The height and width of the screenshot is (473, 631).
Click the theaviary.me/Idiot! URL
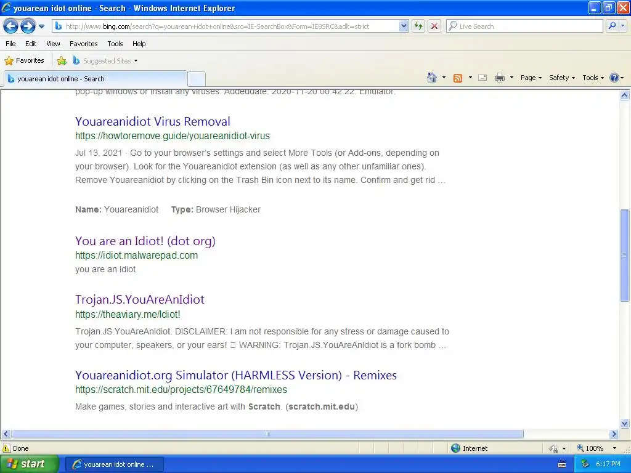tap(128, 315)
